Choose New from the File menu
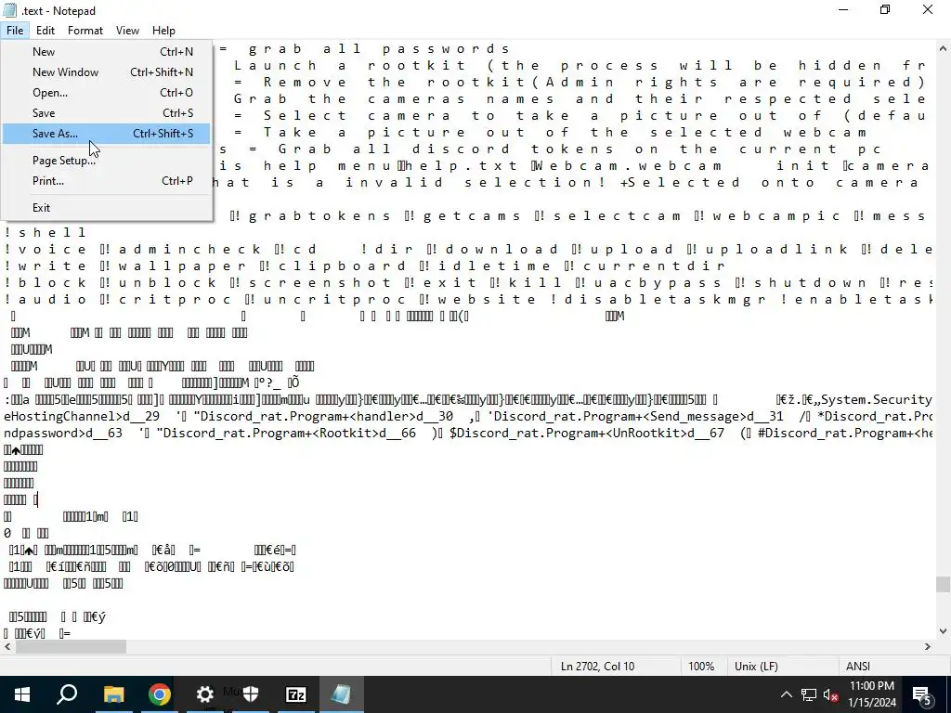 pos(106,52)
